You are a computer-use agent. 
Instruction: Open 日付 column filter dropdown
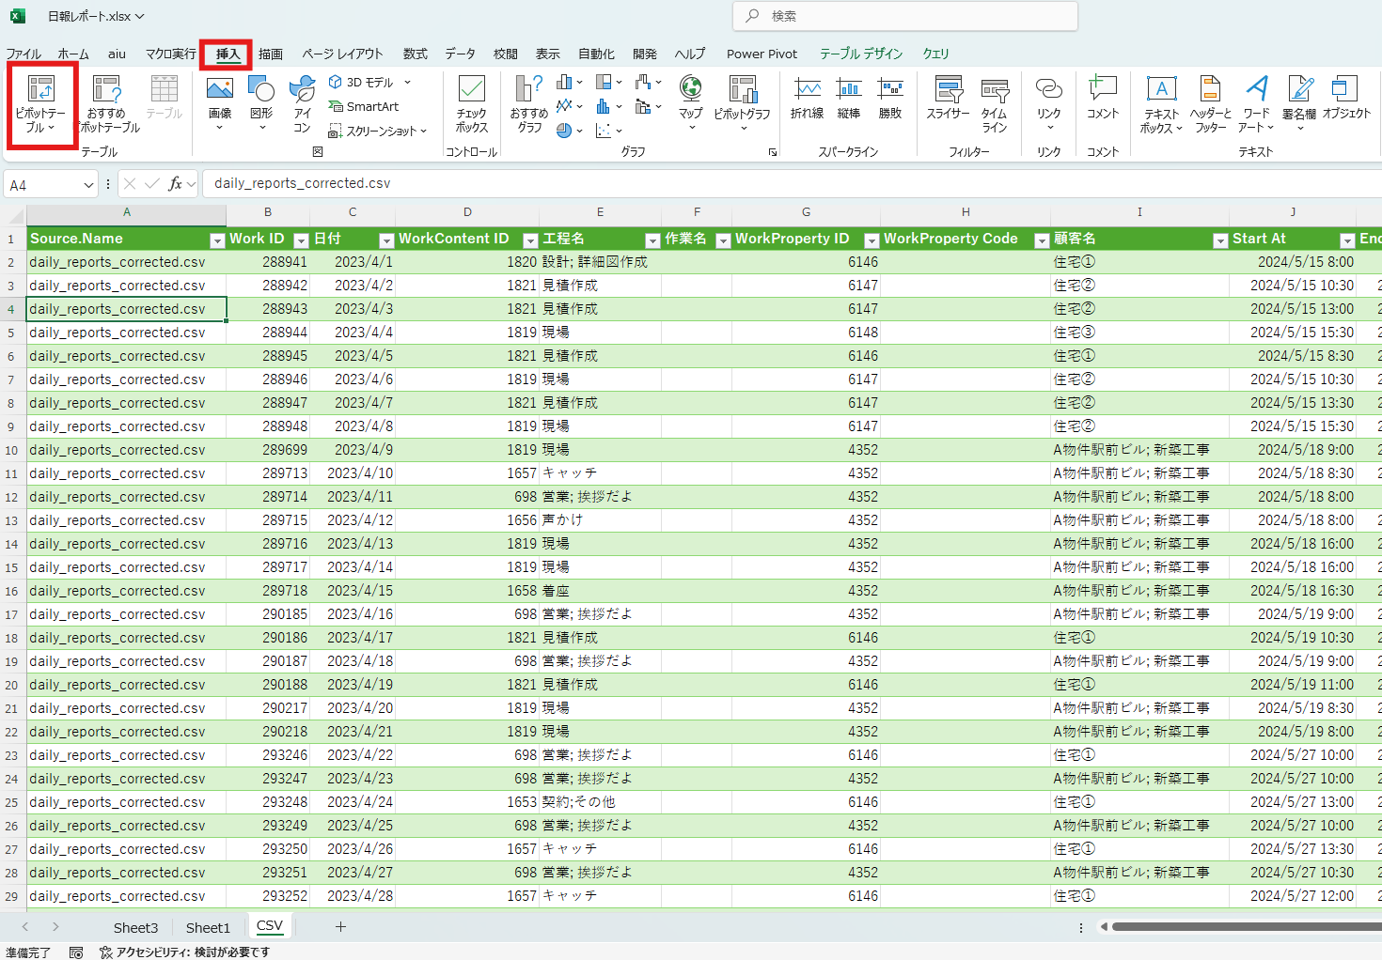(x=385, y=240)
